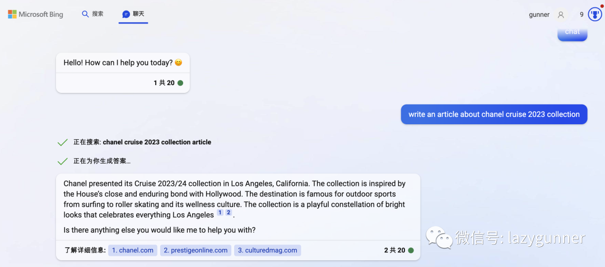Click the green checkmark beside the search status

coord(63,143)
